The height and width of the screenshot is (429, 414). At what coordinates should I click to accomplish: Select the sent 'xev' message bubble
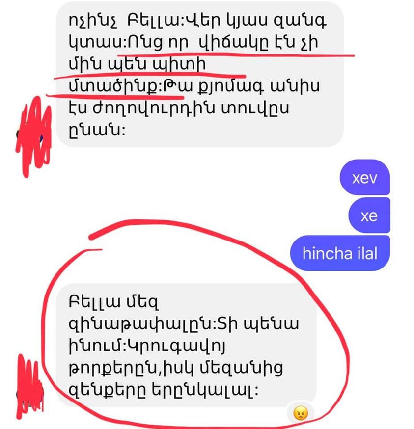[365, 177]
